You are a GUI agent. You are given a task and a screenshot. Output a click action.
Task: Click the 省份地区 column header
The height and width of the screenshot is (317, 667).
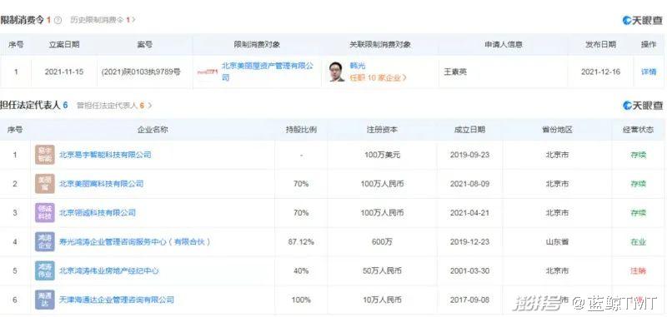pos(557,130)
